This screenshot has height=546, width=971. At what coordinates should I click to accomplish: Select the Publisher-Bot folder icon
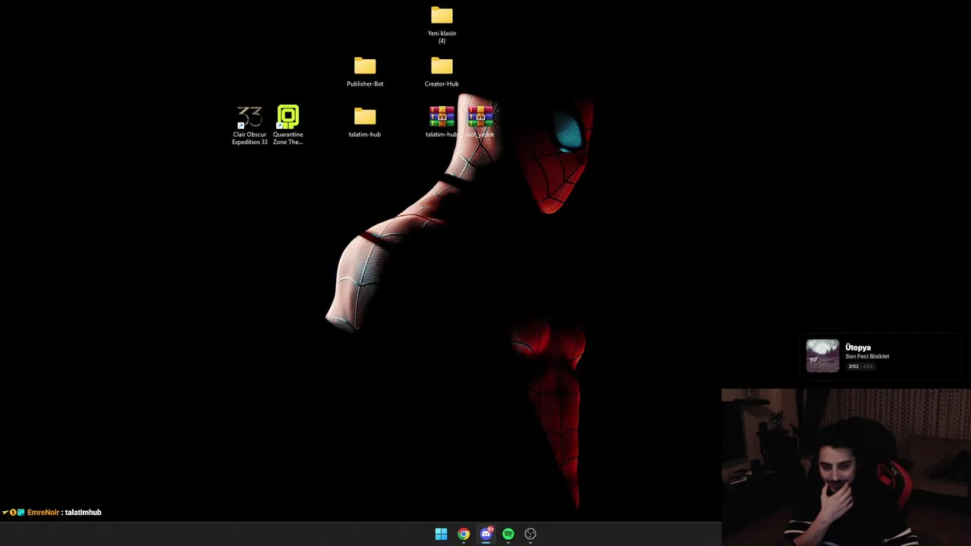click(x=365, y=66)
